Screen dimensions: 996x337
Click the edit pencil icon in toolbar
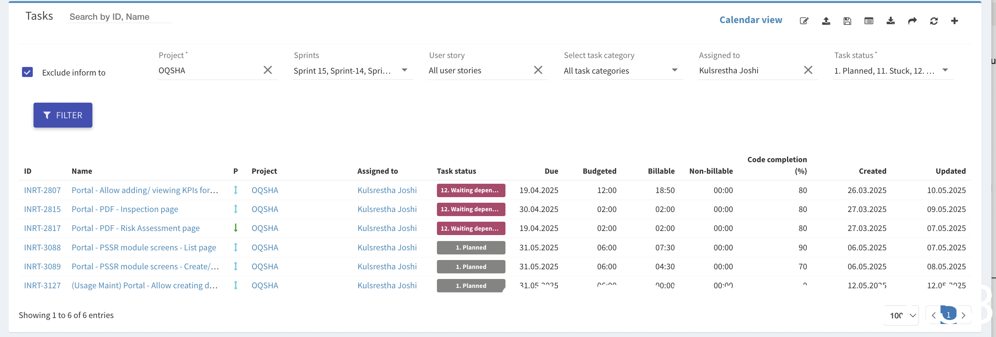804,21
